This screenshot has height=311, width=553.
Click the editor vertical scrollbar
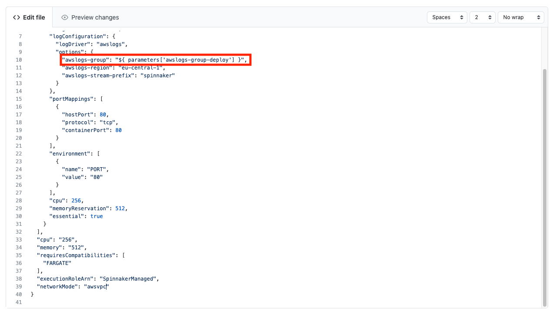click(x=545, y=187)
